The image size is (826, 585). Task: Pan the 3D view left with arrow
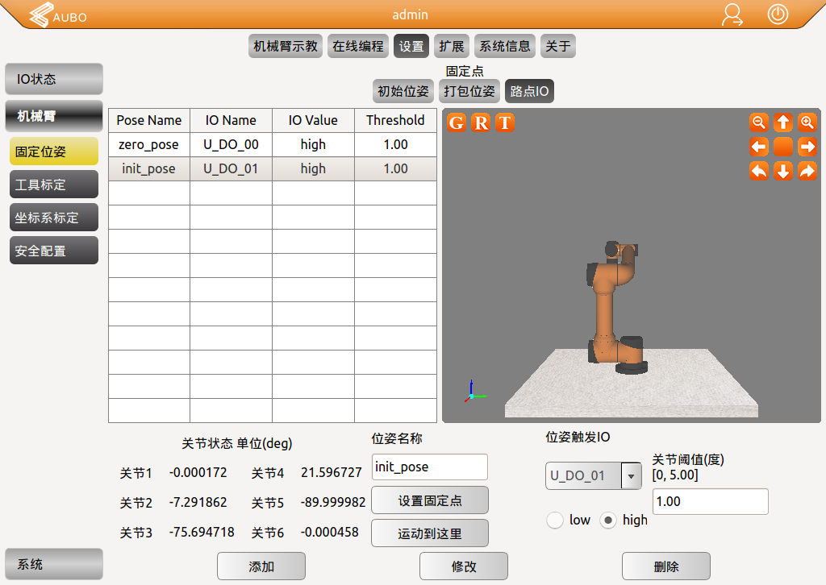pos(758,147)
